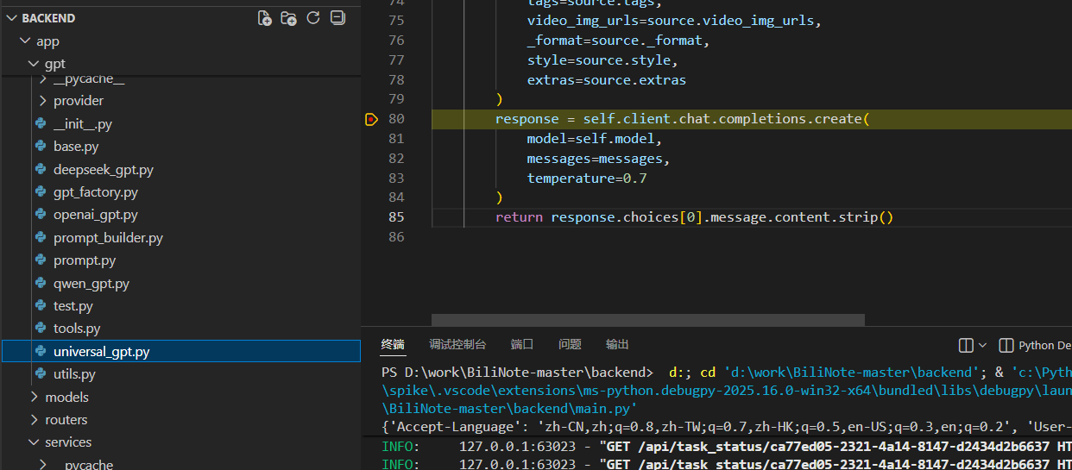The image size is (1072, 470).
Task: Open gpt_factory.py in the file tree
Action: (95, 192)
